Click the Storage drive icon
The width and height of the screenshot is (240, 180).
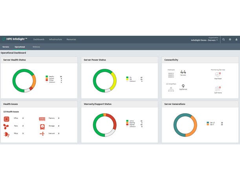(42, 126)
